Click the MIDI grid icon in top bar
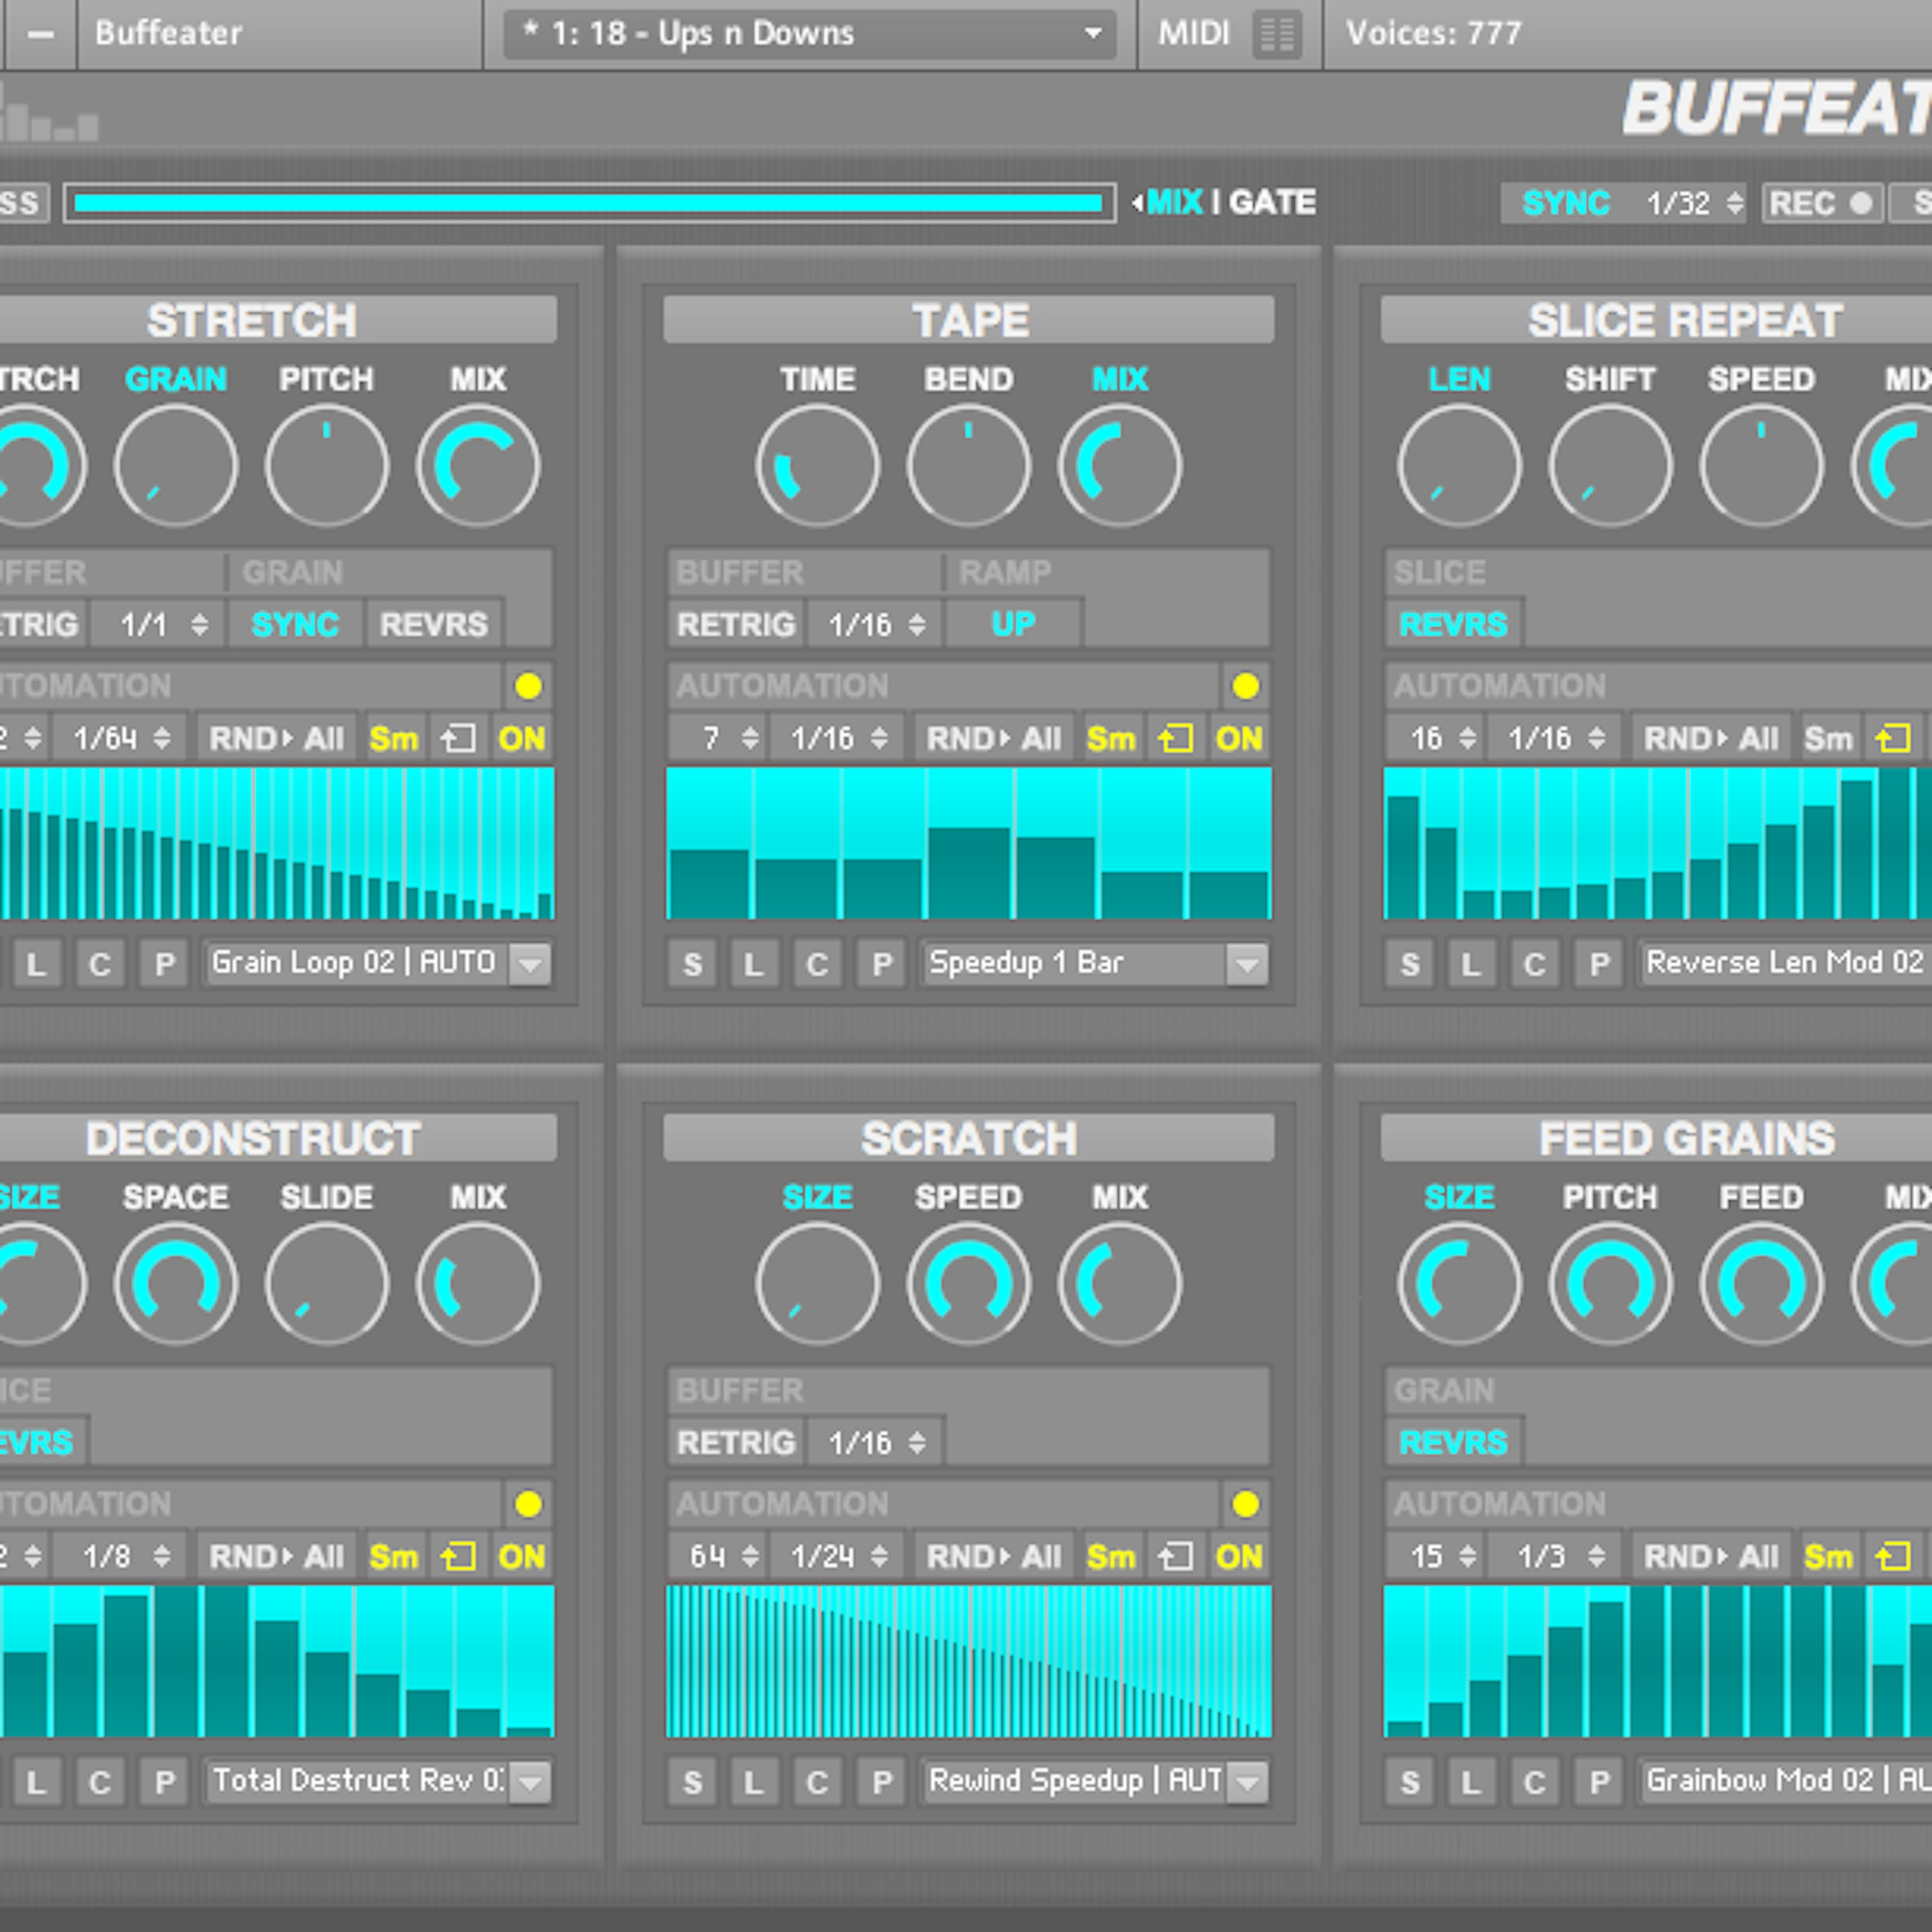Image resolution: width=1932 pixels, height=1932 pixels. click(1277, 34)
